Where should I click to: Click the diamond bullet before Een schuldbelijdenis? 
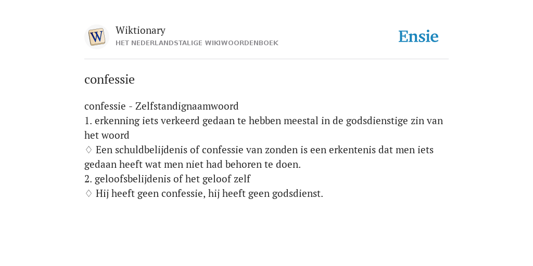point(88,150)
